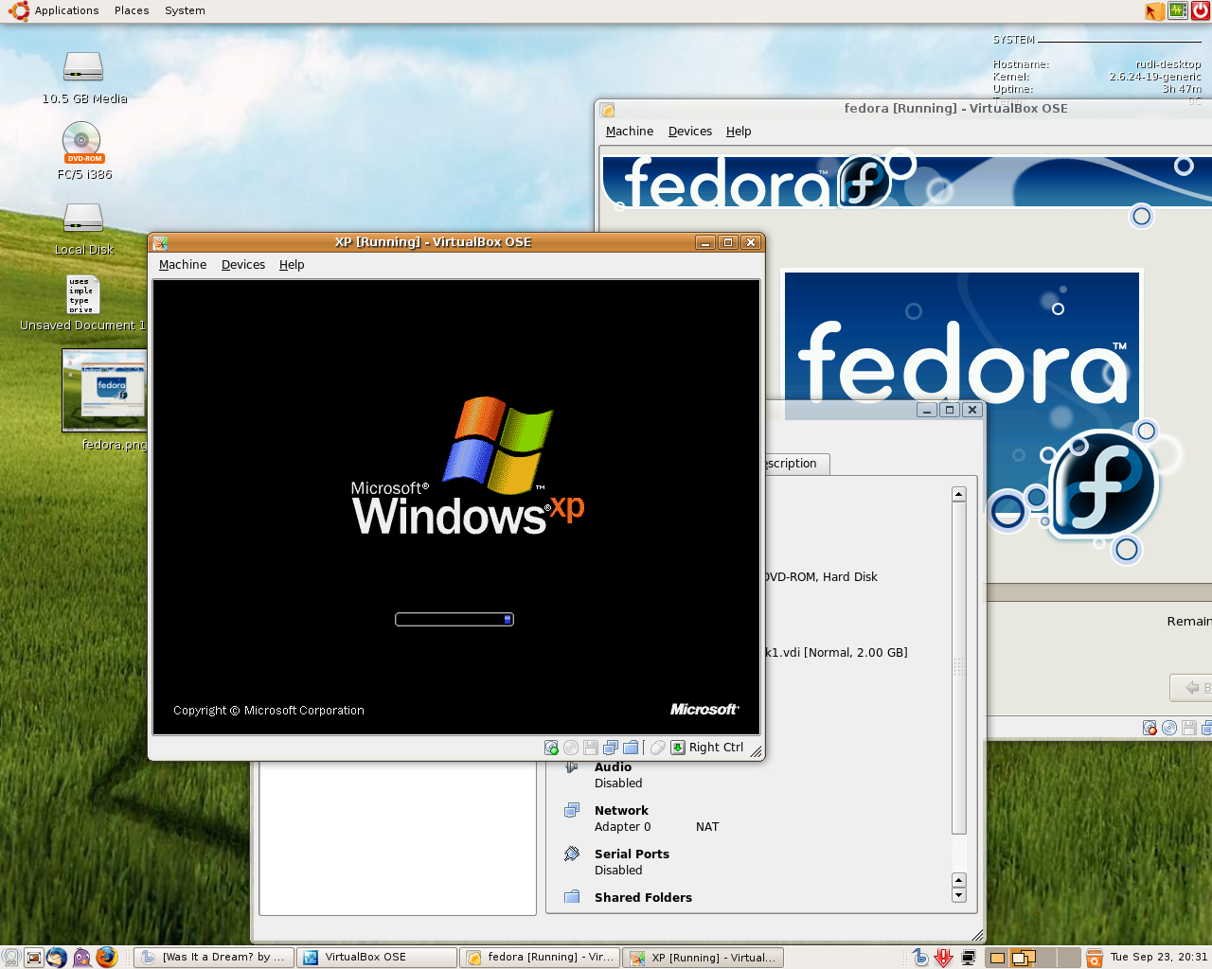Switch to fedora [Running] taskbar button
Screen dimensions: 1212x969
(x=540, y=958)
